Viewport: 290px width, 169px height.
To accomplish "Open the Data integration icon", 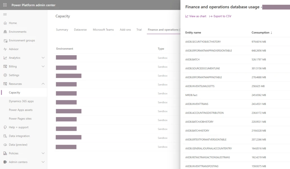I will pyautogui.click(x=5, y=136).
